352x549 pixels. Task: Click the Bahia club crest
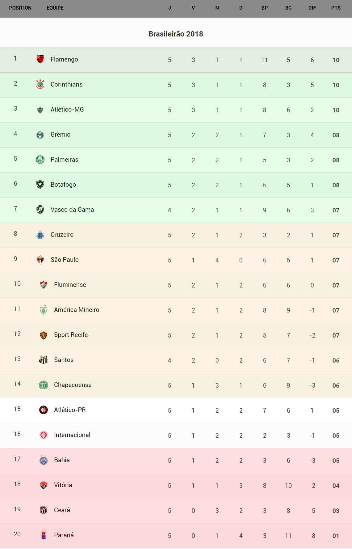pos(44,460)
